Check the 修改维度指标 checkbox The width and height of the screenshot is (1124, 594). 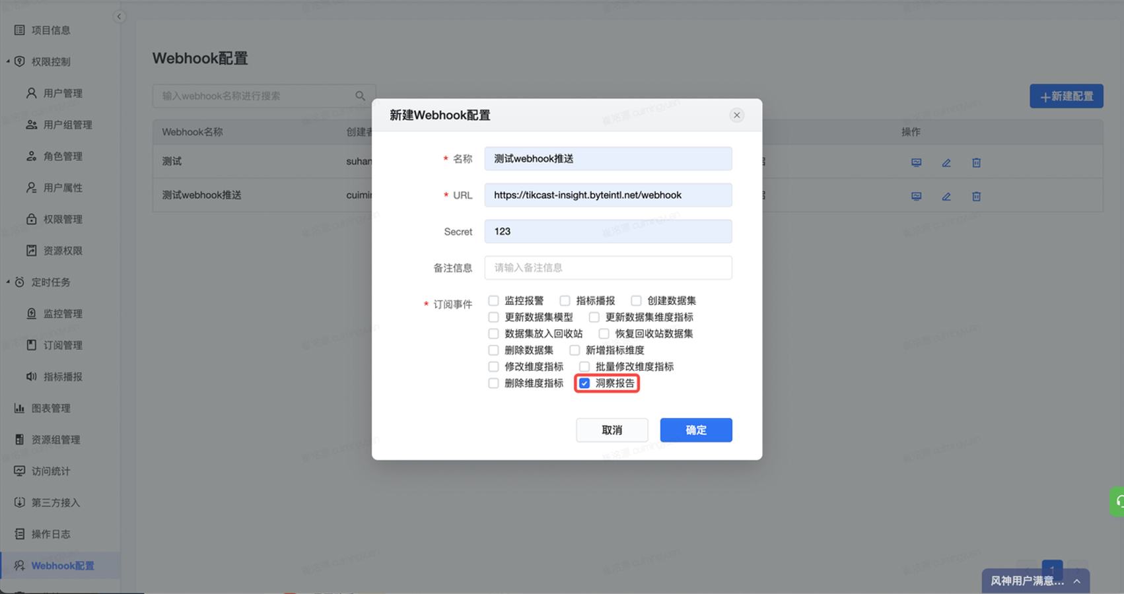pyautogui.click(x=493, y=367)
